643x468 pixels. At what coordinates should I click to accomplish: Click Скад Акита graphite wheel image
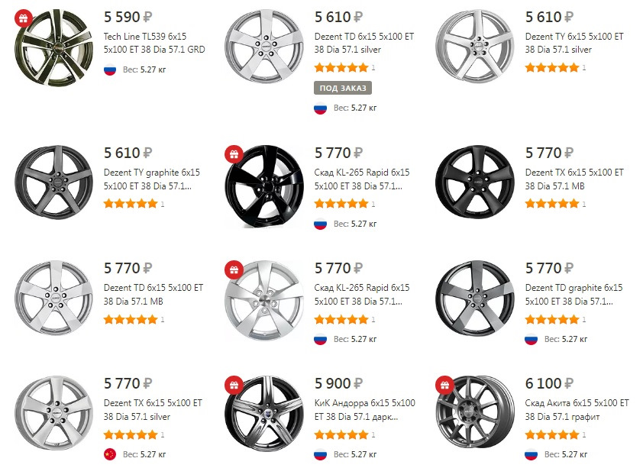(x=473, y=416)
